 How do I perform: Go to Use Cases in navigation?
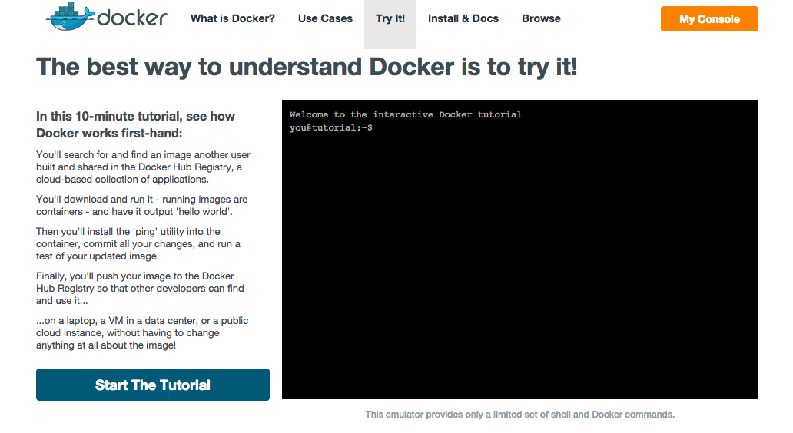(325, 18)
